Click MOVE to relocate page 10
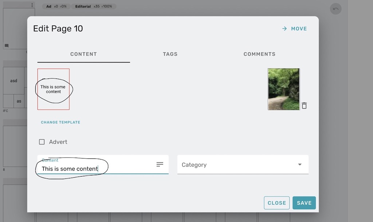373x222 pixels. coord(298,28)
